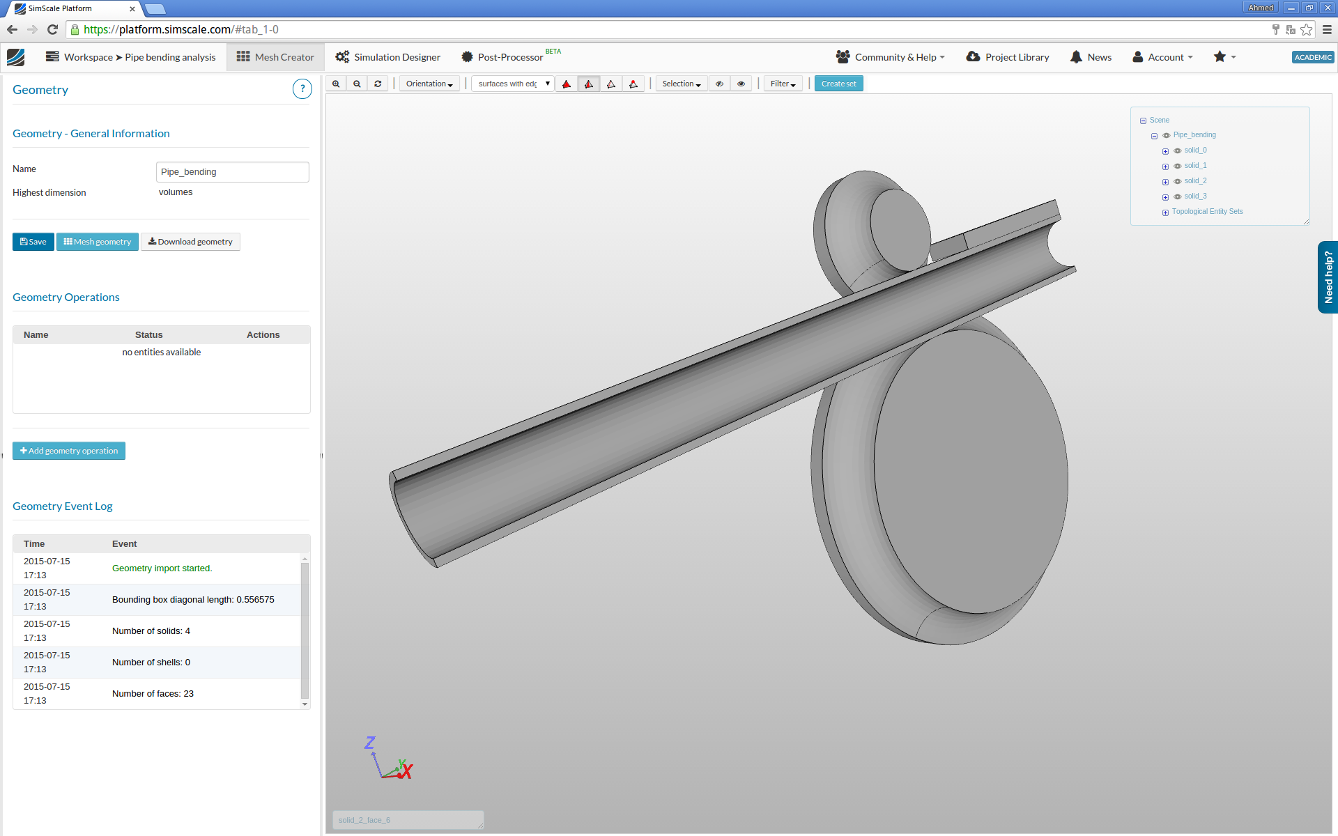Viewport: 1338px width, 836px height.
Task: Click the SimScale logo icon
Action: pyautogui.click(x=16, y=57)
